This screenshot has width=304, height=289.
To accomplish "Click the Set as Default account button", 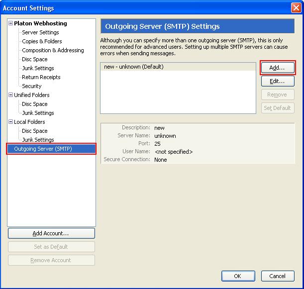I will [51, 247].
